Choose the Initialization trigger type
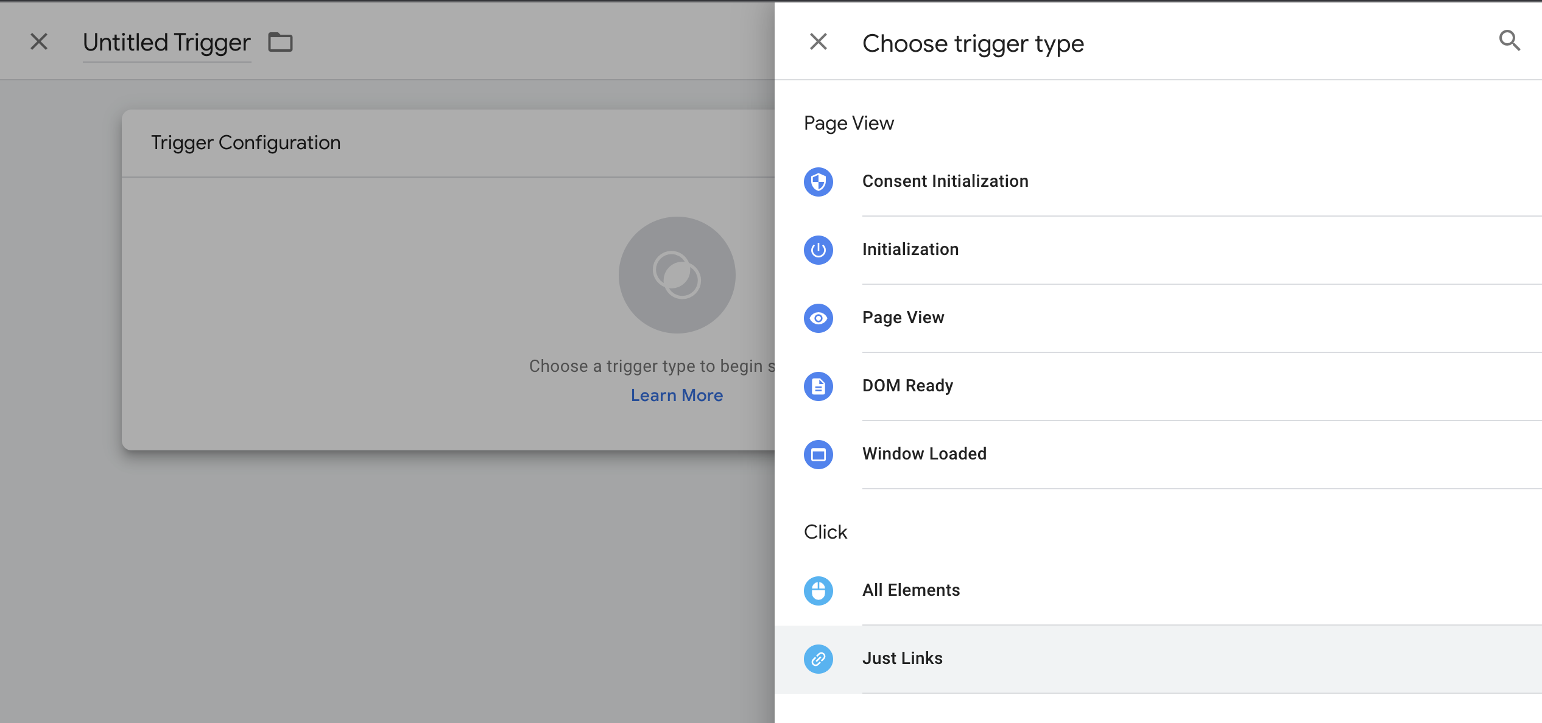 [910, 250]
